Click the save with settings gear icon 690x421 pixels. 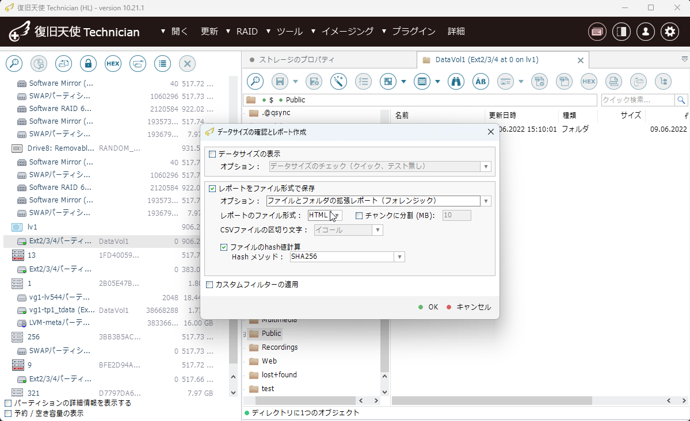point(314,82)
